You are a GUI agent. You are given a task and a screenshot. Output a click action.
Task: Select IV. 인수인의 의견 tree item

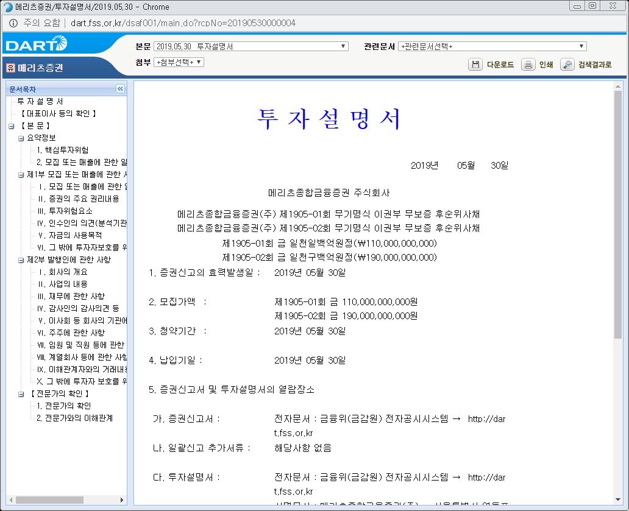(82, 223)
